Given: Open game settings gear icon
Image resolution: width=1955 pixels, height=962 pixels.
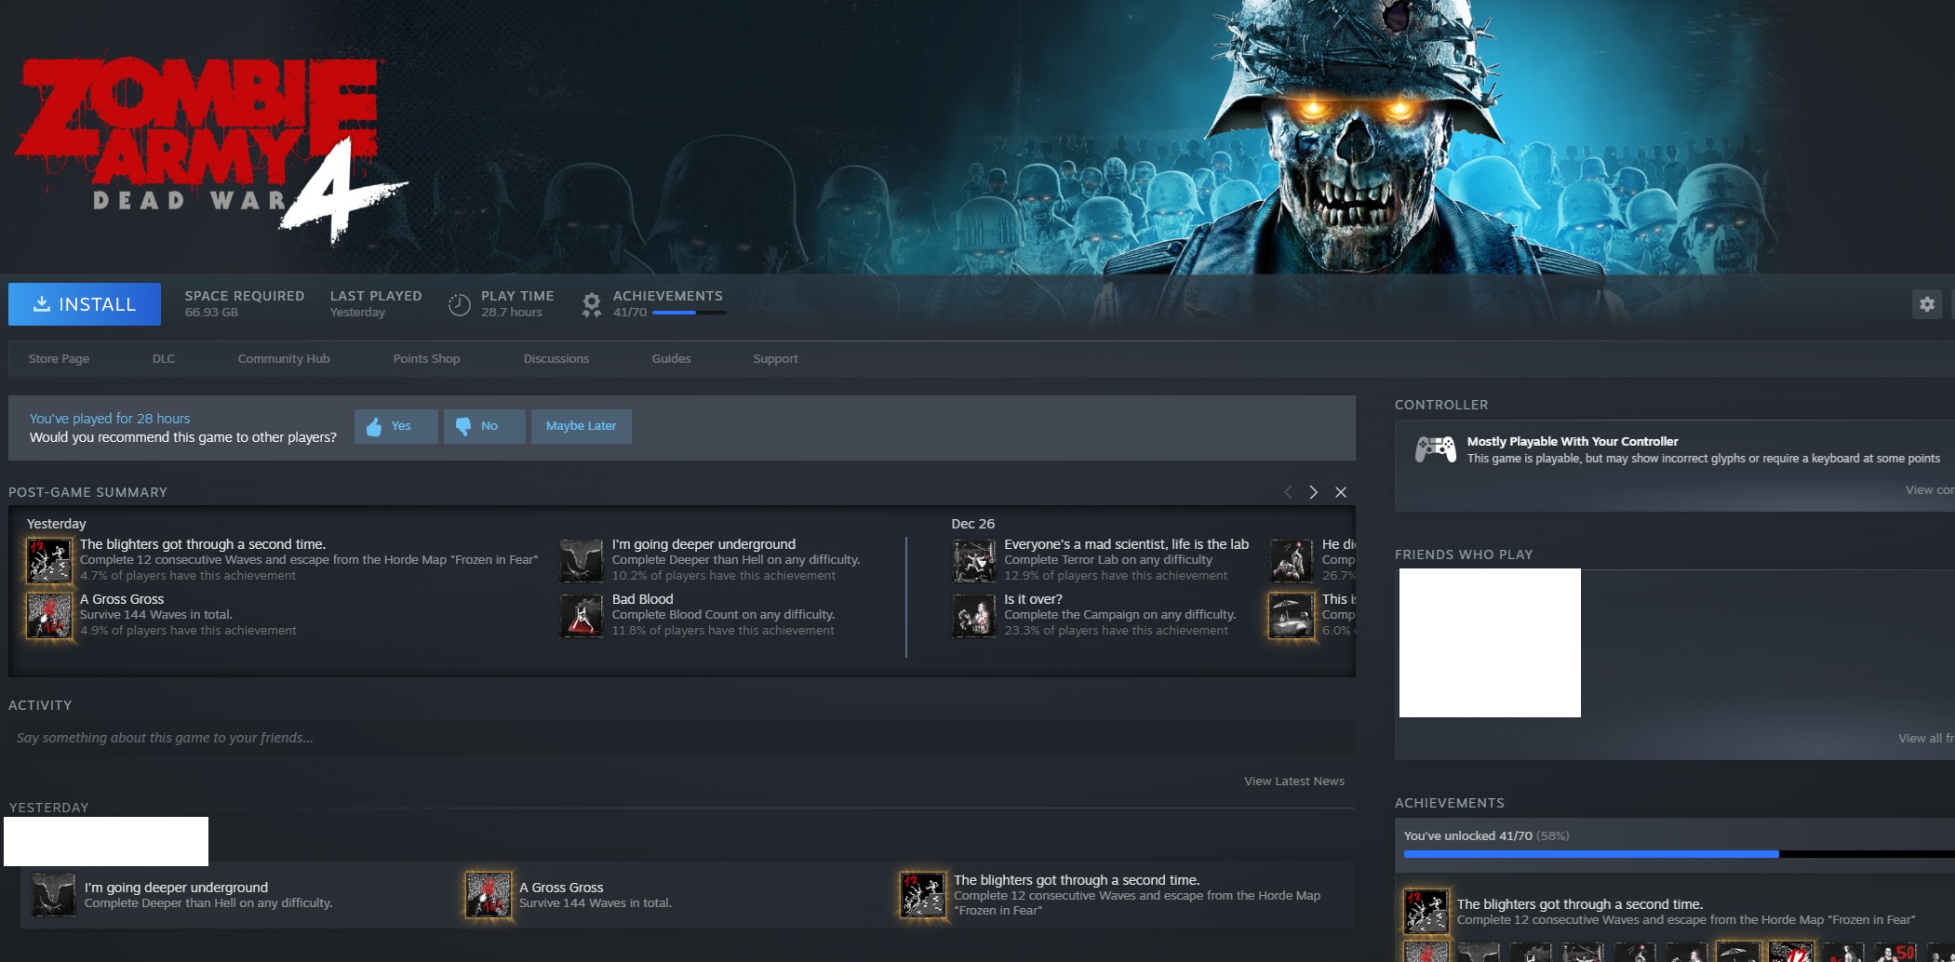Looking at the screenshot, I should 1926,304.
